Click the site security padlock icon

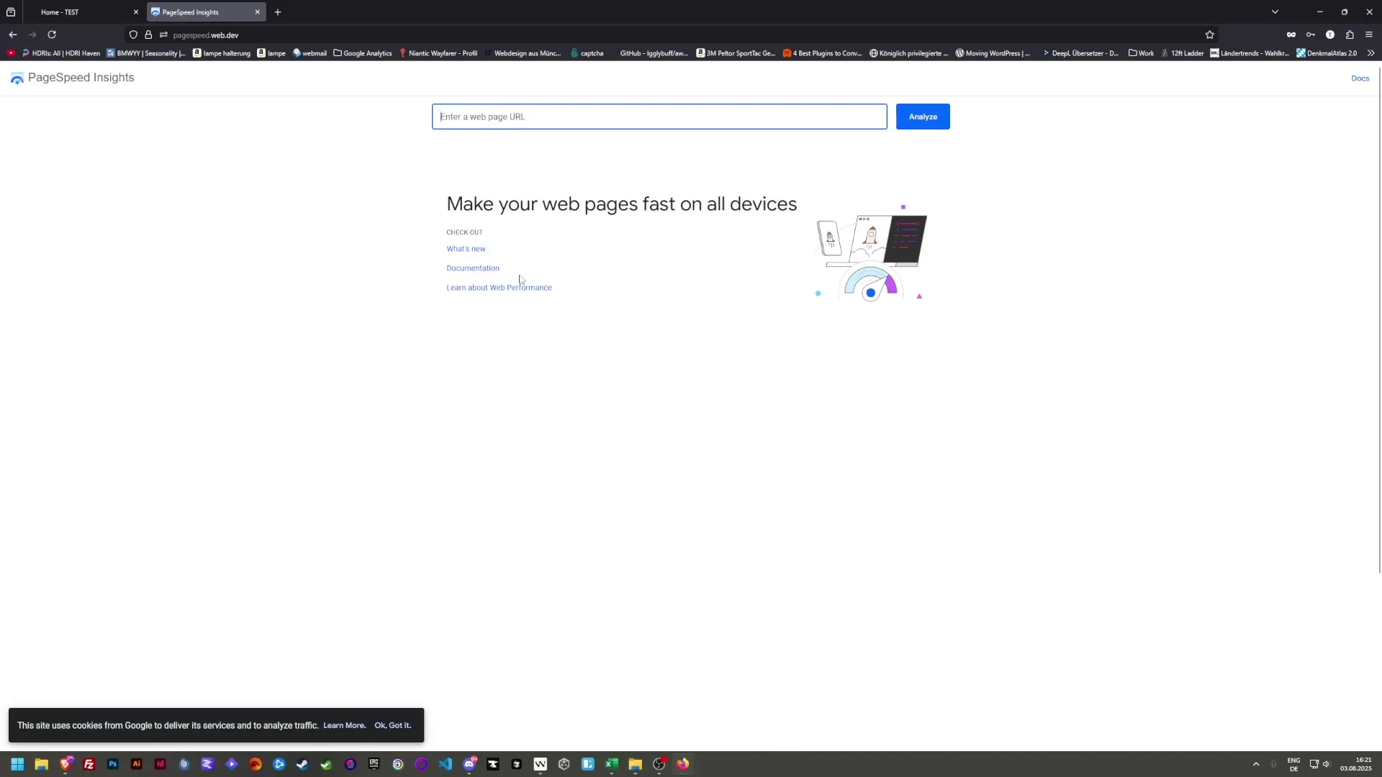[x=148, y=35]
